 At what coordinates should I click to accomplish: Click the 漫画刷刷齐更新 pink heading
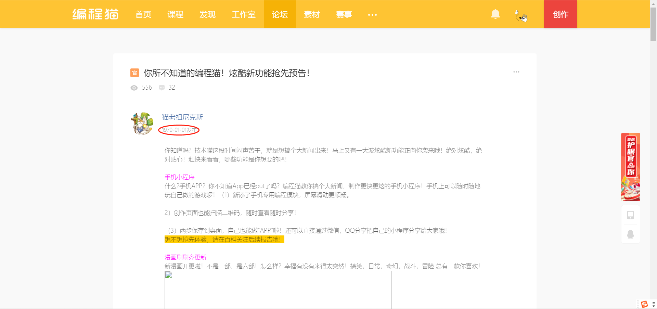pos(185,257)
